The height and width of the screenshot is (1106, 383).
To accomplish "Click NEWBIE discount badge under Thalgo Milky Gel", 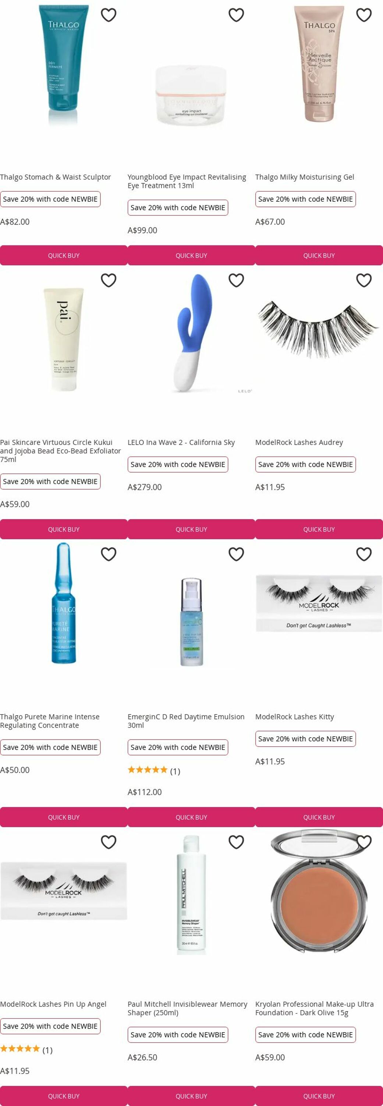I will pos(305,199).
